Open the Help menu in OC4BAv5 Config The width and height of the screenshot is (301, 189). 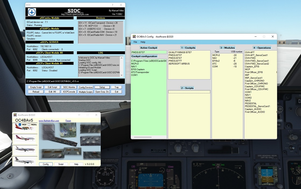pyautogui.click(x=143, y=42)
